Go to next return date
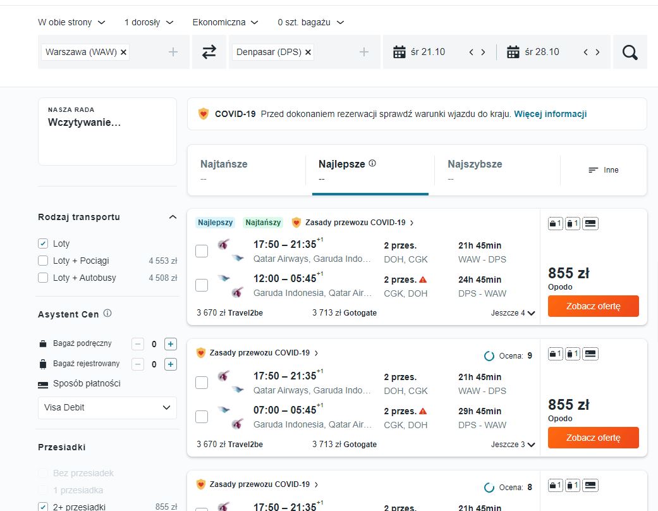The image size is (658, 511). coord(597,52)
